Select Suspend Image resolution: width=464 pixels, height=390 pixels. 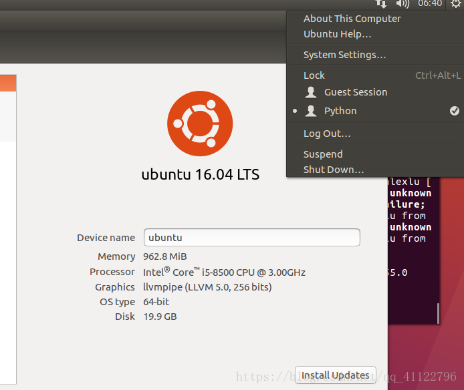click(x=323, y=154)
